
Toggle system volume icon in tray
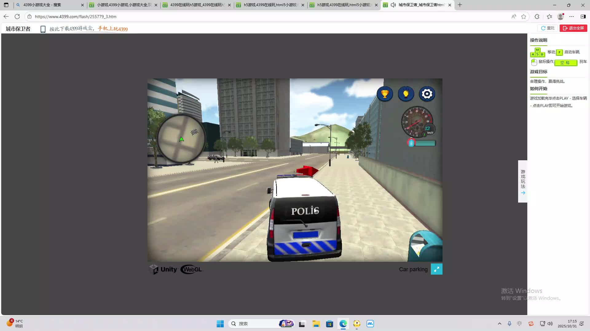[550, 324]
